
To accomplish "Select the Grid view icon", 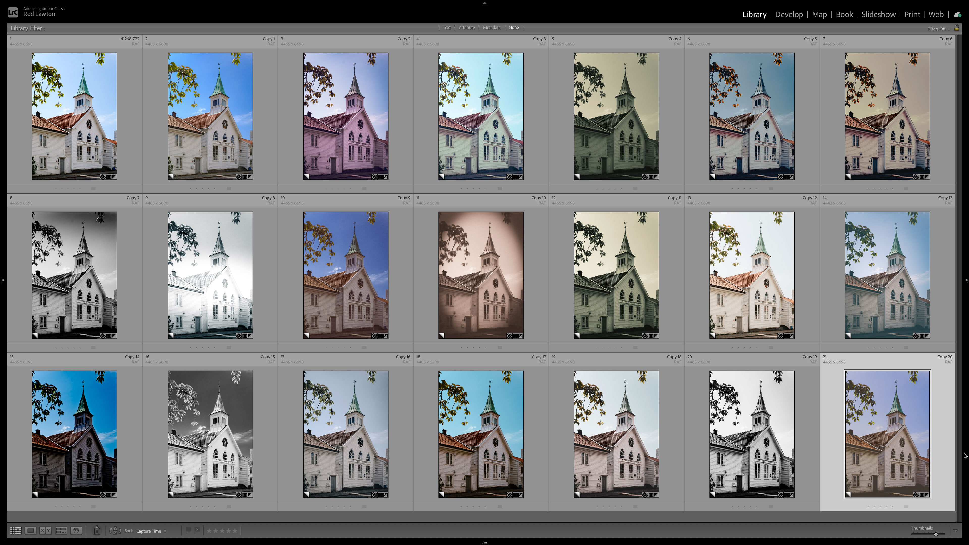I will pos(16,530).
